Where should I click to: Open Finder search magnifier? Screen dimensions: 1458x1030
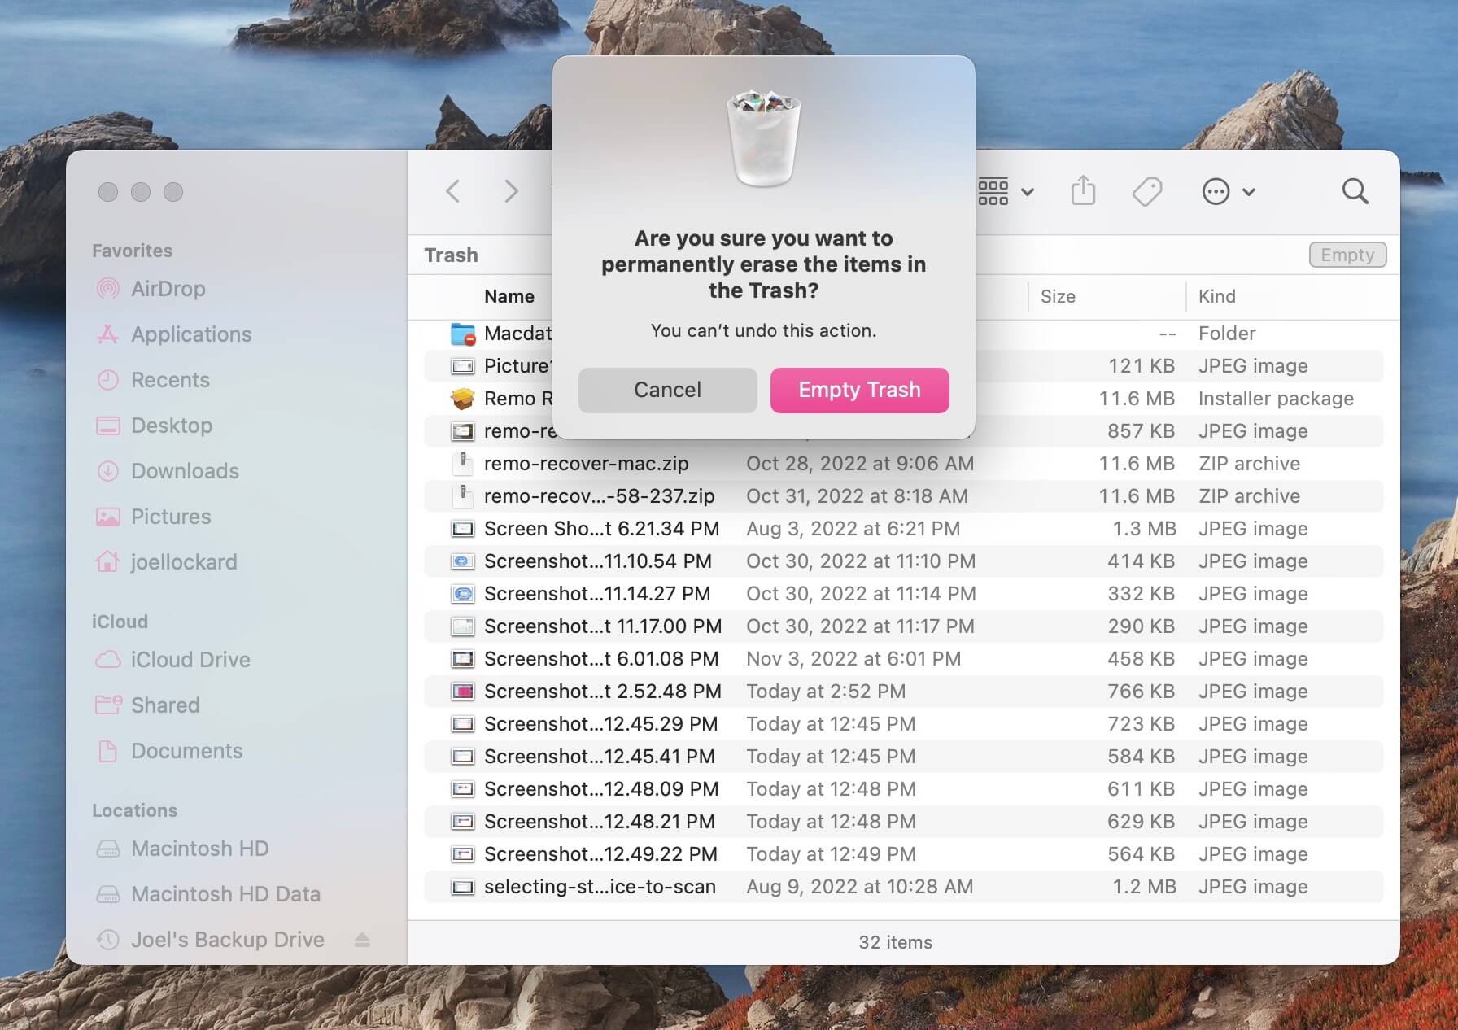[1355, 191]
